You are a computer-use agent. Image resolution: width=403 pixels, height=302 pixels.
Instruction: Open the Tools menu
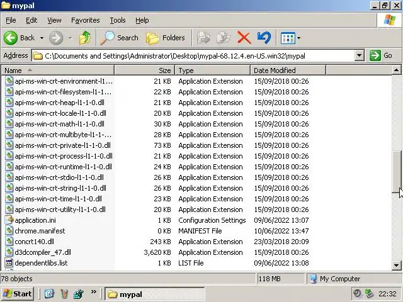click(x=118, y=20)
